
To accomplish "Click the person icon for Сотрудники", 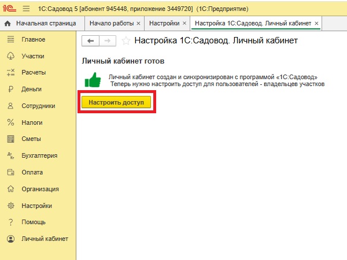I will [x=10, y=106].
